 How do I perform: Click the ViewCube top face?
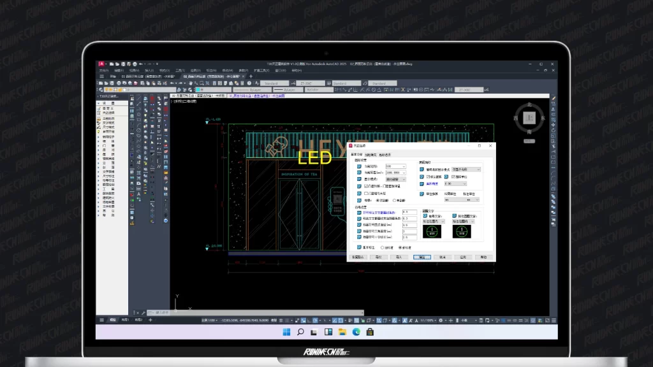coord(529,118)
